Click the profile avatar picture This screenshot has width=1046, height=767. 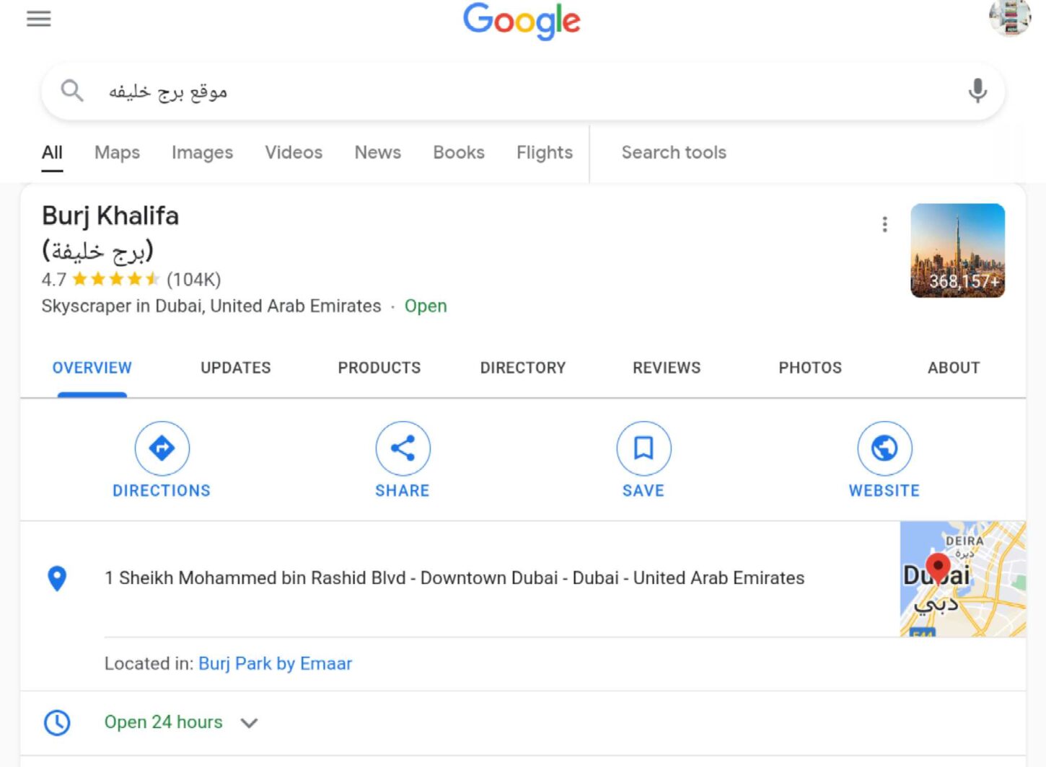1009,17
